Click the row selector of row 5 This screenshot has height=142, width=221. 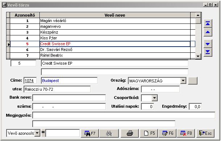tap(8, 44)
